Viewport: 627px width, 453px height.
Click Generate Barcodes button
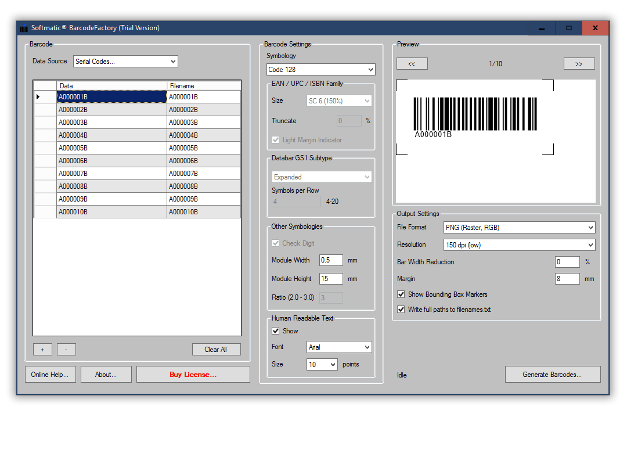(553, 375)
